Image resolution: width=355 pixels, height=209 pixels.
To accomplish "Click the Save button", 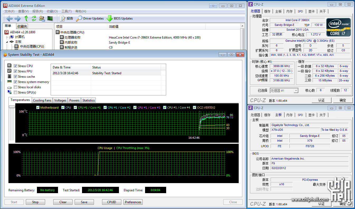I will (84, 202).
